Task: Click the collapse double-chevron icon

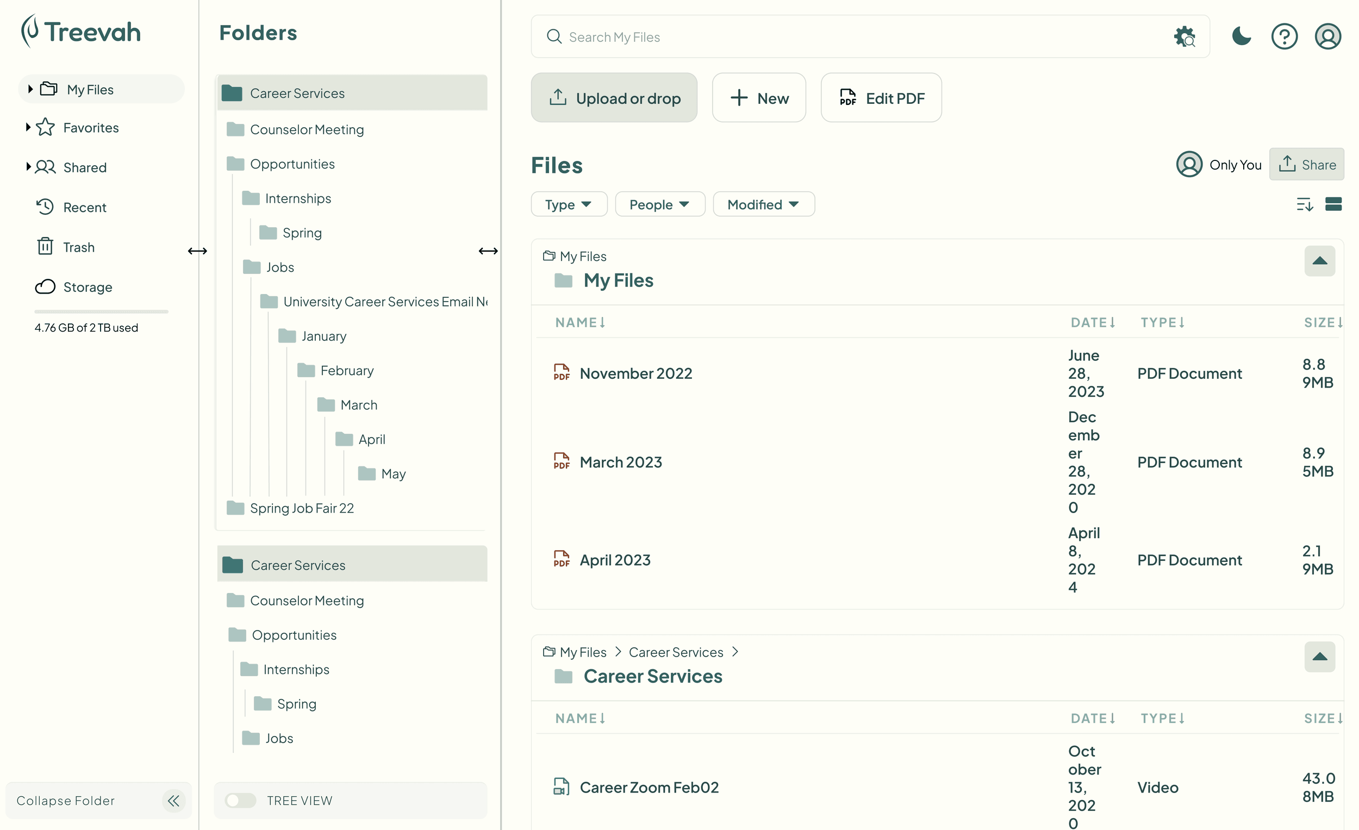Action: [174, 801]
